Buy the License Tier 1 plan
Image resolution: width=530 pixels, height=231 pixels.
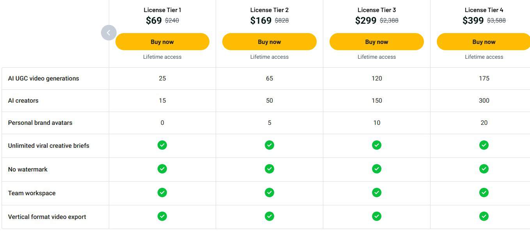(162, 42)
